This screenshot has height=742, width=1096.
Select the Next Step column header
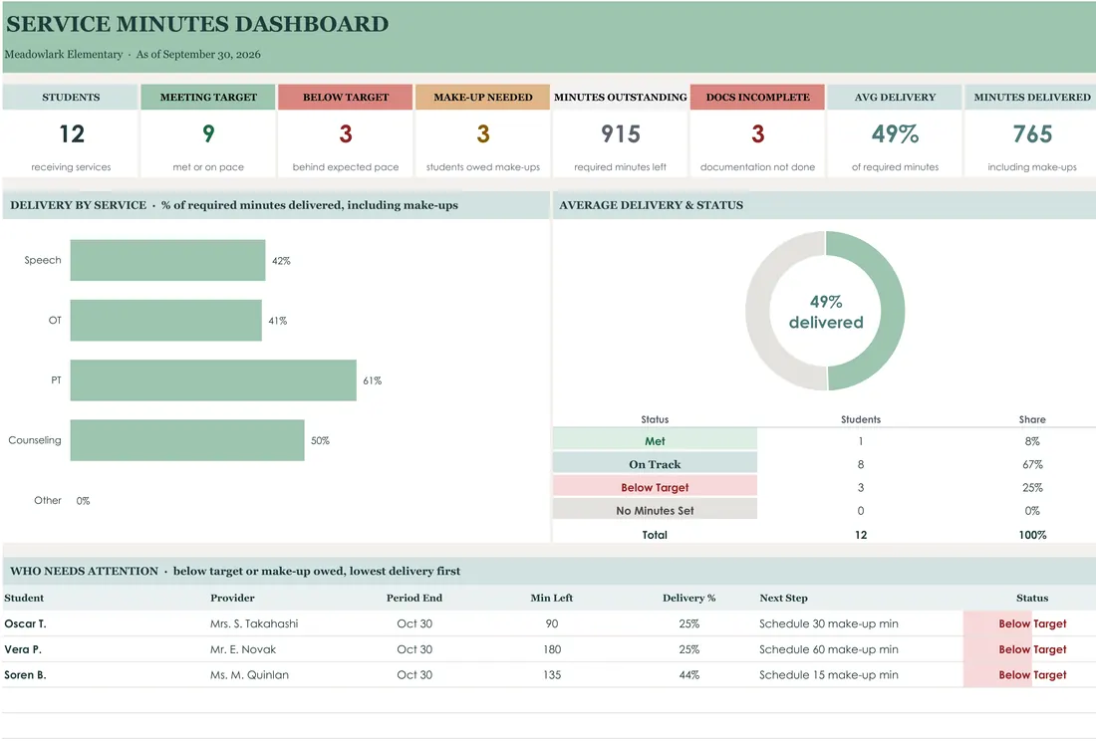click(783, 598)
